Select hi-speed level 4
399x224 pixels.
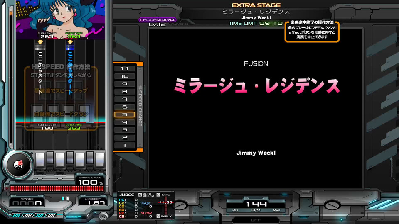click(125, 122)
